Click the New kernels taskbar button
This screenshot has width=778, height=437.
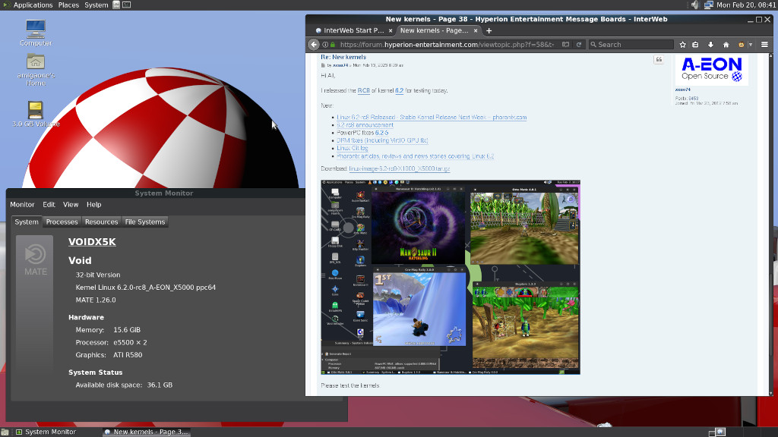coord(147,432)
